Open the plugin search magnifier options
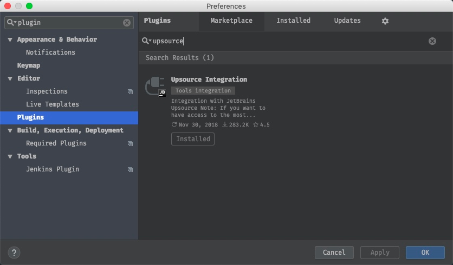Screen dimensions: 453x265 (x=146, y=41)
